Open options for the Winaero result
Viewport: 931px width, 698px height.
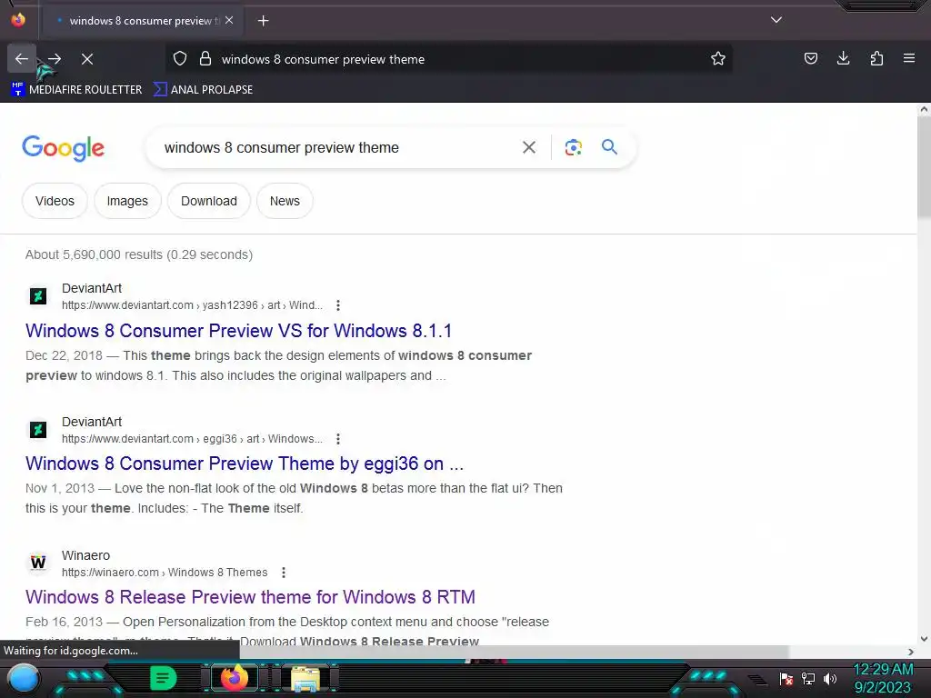tap(284, 573)
